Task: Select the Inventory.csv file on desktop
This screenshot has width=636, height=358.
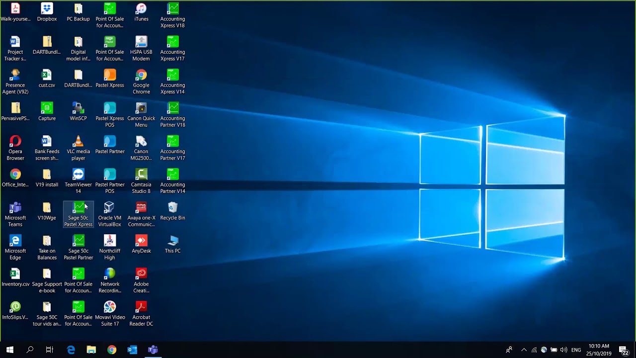Action: [15, 277]
